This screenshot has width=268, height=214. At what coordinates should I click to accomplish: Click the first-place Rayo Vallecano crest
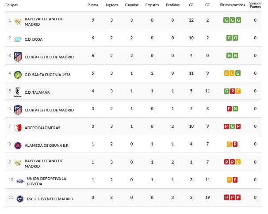pos(18,22)
